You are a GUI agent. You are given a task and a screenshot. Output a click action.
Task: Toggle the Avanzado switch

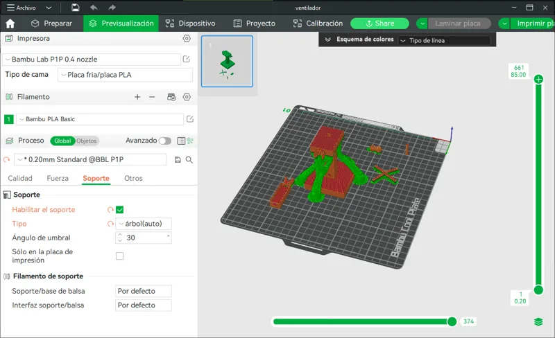pos(165,141)
